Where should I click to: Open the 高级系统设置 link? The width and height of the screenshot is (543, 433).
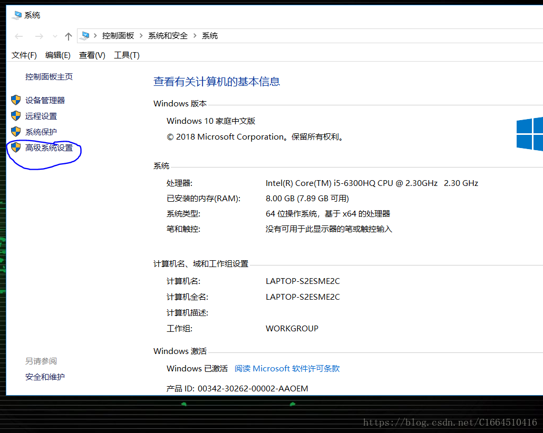pos(49,148)
